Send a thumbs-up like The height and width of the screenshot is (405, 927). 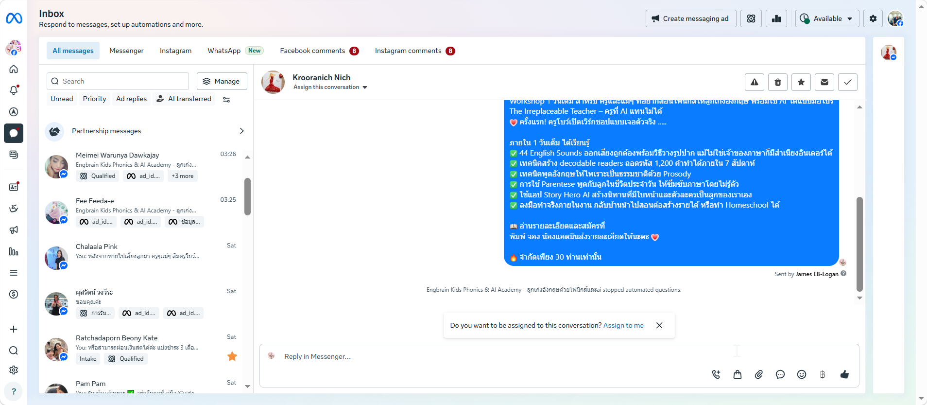(x=844, y=374)
